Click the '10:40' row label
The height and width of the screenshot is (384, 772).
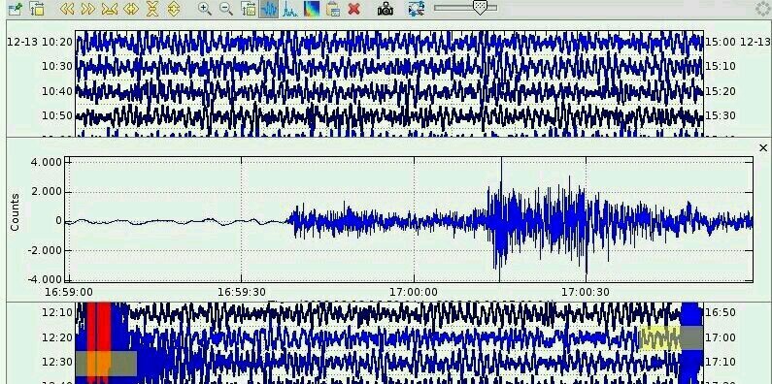(x=57, y=91)
